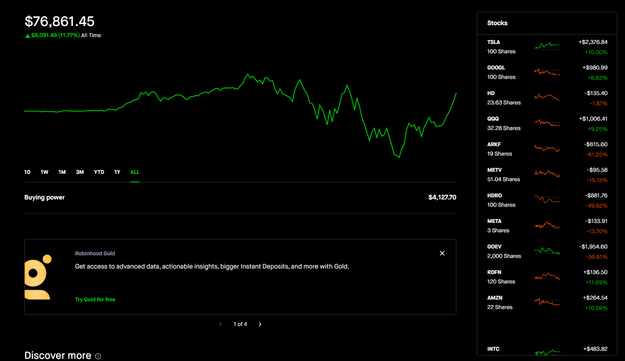The width and height of the screenshot is (625, 361).
Task: Open the RDFN stock ticker
Action: (x=494, y=272)
